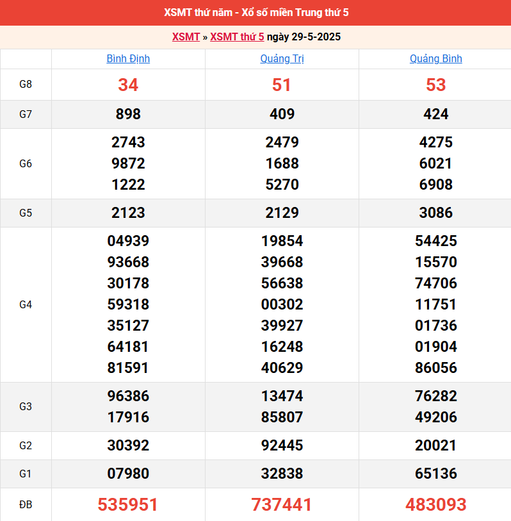Click G3 number 13474
This screenshot has width=511, height=521.
pyautogui.click(x=282, y=397)
